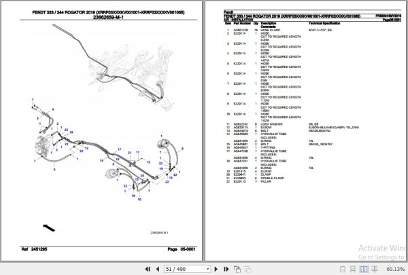
Task: Click callout number 10 in the diagram
Action: [139, 200]
